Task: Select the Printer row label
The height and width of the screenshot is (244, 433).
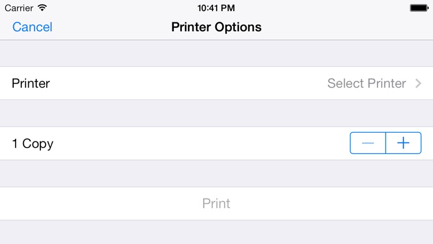Action: click(31, 83)
